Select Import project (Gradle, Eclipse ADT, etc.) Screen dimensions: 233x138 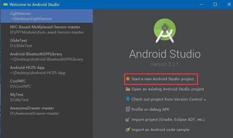(x=168, y=120)
